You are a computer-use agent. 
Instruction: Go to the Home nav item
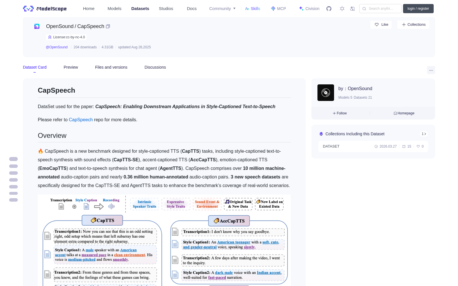[x=89, y=9]
